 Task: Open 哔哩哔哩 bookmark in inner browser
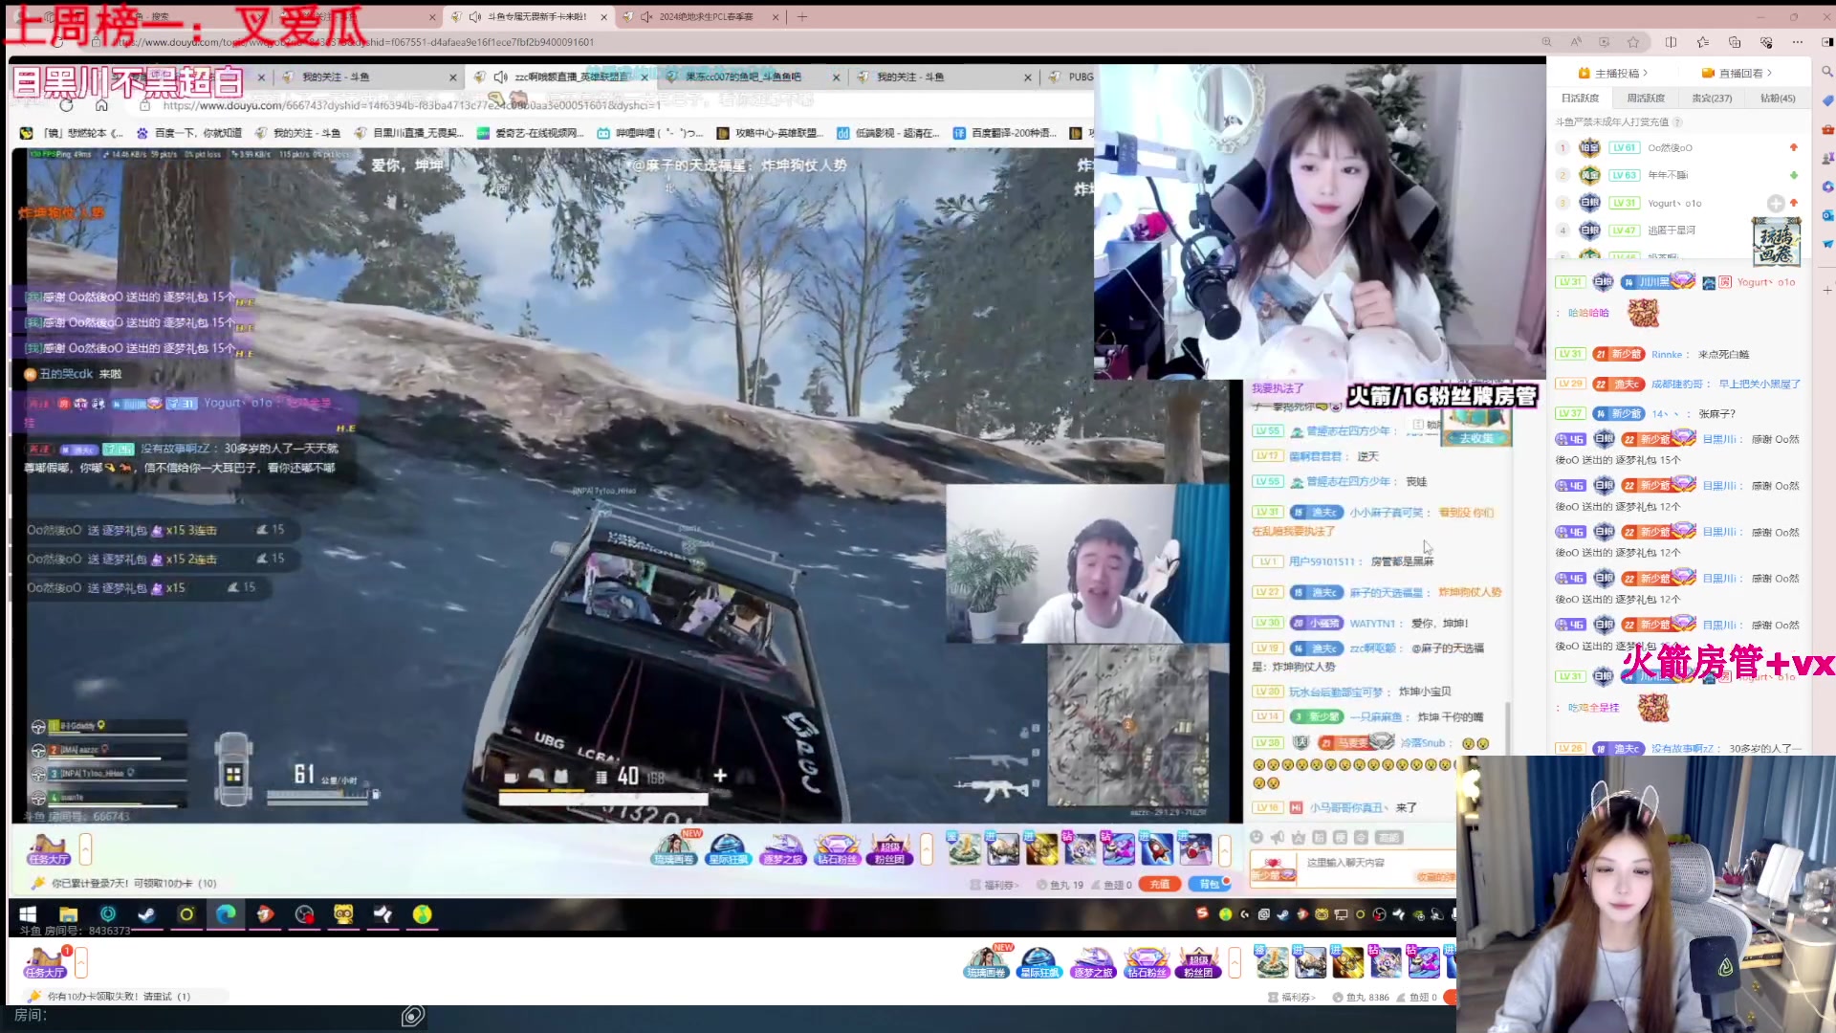[x=650, y=133]
